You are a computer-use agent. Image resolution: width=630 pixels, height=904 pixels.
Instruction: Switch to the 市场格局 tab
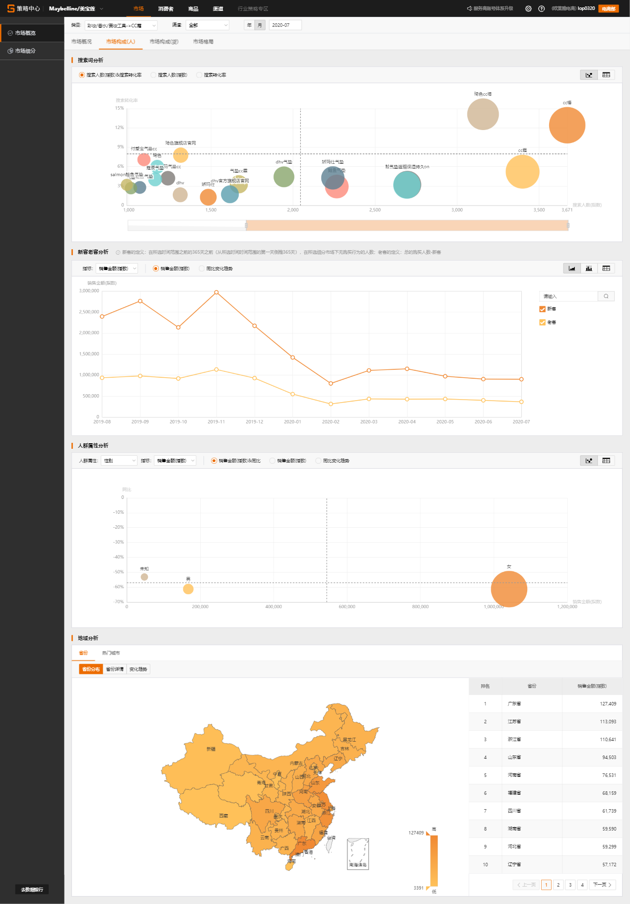[x=203, y=42]
